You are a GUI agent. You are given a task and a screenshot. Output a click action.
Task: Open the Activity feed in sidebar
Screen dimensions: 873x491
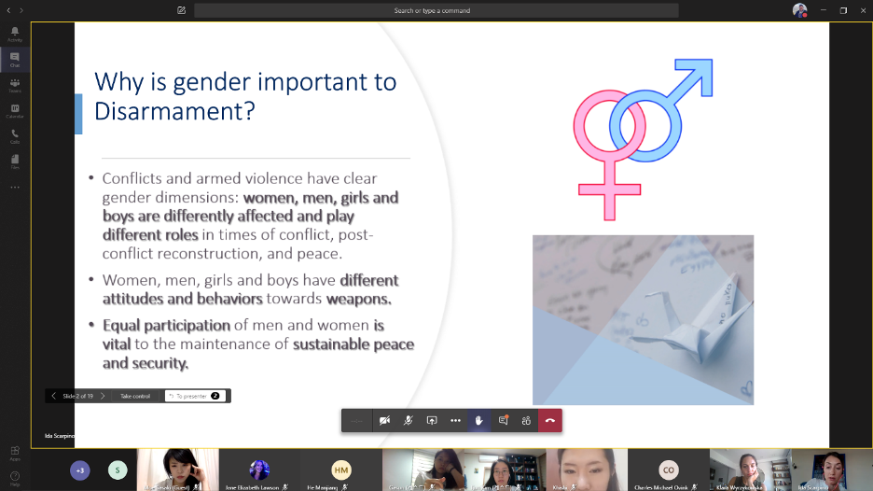[x=15, y=34]
